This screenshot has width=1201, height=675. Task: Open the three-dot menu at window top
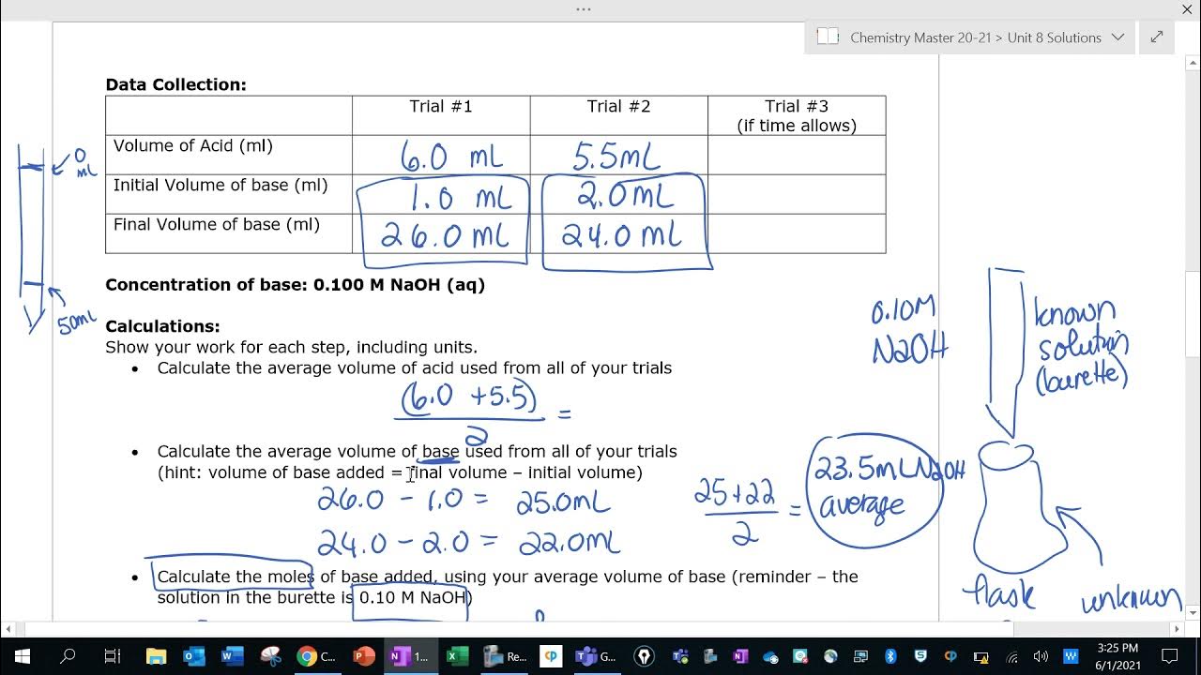coord(584,9)
